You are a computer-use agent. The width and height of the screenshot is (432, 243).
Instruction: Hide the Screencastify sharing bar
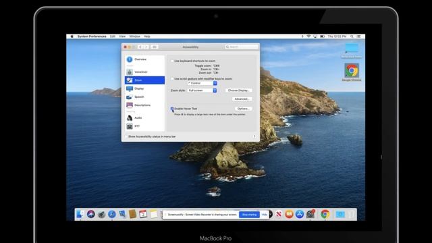point(265,215)
